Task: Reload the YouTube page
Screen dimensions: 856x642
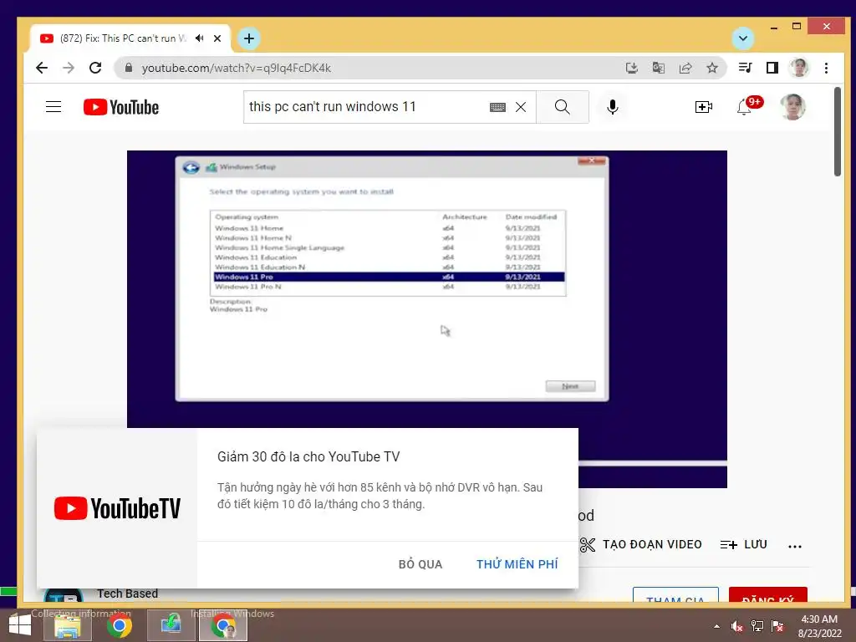Action: (x=95, y=68)
